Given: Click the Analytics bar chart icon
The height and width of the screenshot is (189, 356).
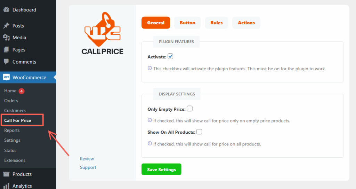Looking at the screenshot, I should 6,186.
